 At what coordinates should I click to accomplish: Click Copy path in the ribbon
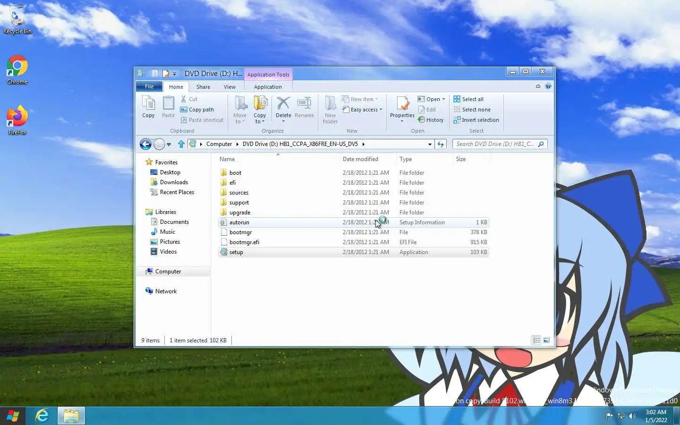tap(197, 110)
